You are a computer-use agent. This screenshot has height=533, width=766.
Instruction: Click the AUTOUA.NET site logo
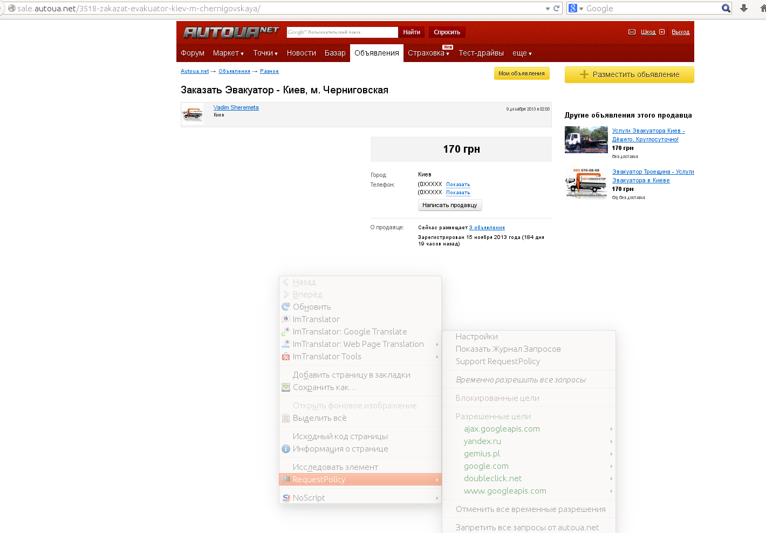tap(231, 32)
